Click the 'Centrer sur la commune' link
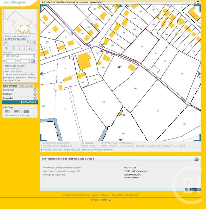206x209 pixels. [17, 36]
